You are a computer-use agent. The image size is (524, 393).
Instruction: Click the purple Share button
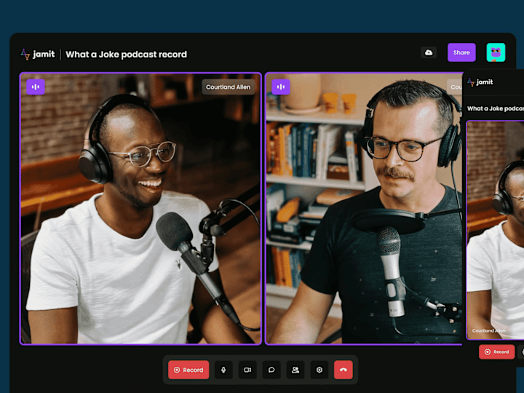pyautogui.click(x=461, y=52)
